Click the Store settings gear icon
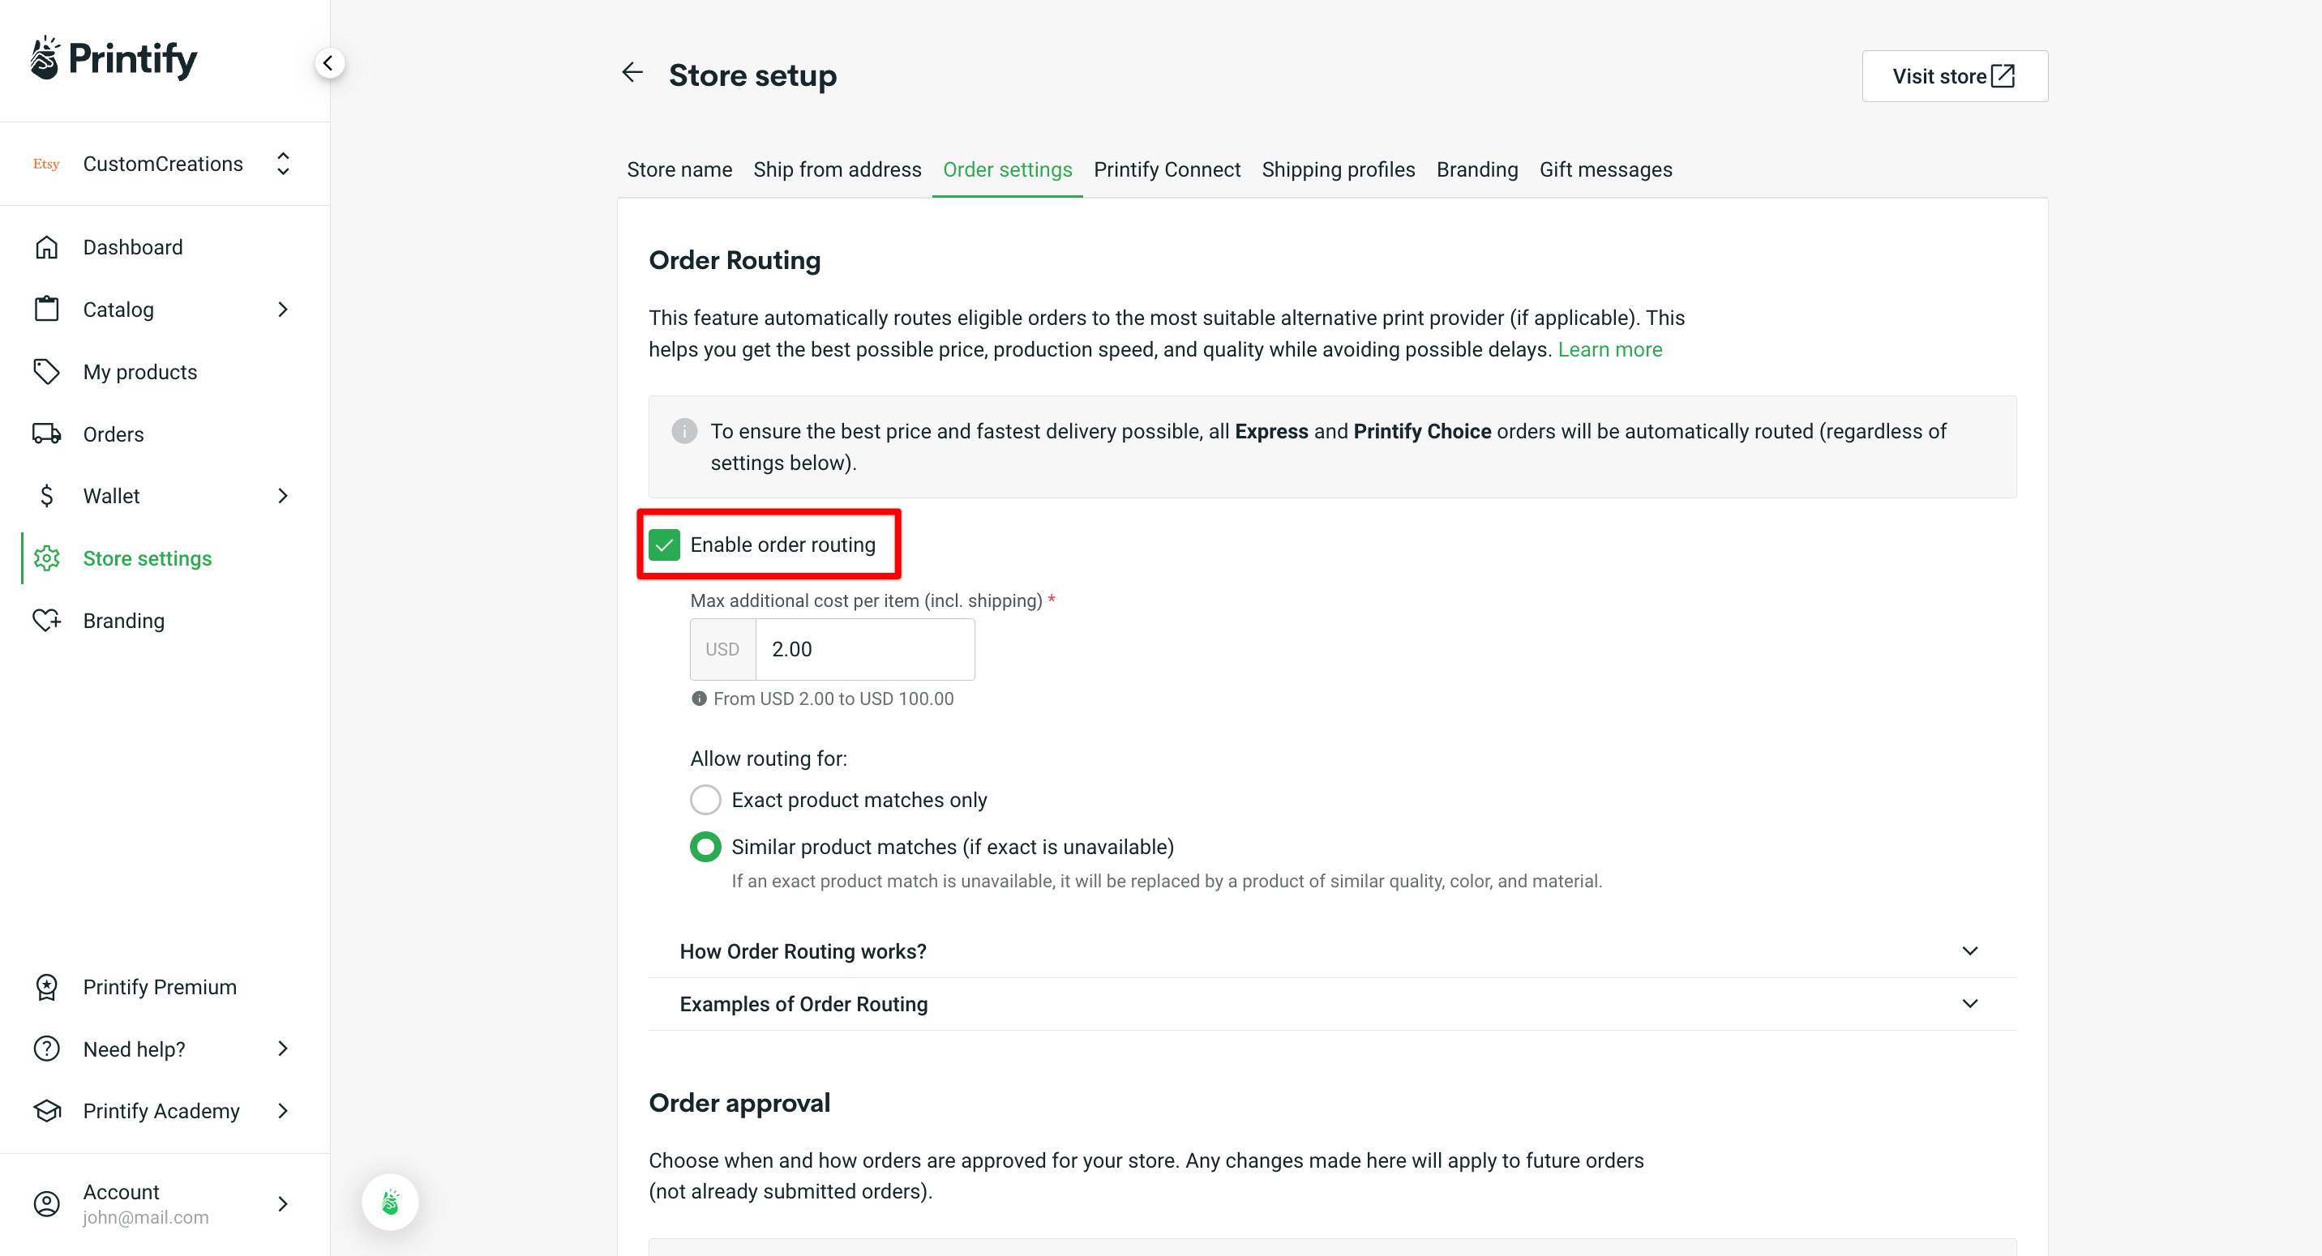The image size is (2322, 1256). [x=46, y=558]
